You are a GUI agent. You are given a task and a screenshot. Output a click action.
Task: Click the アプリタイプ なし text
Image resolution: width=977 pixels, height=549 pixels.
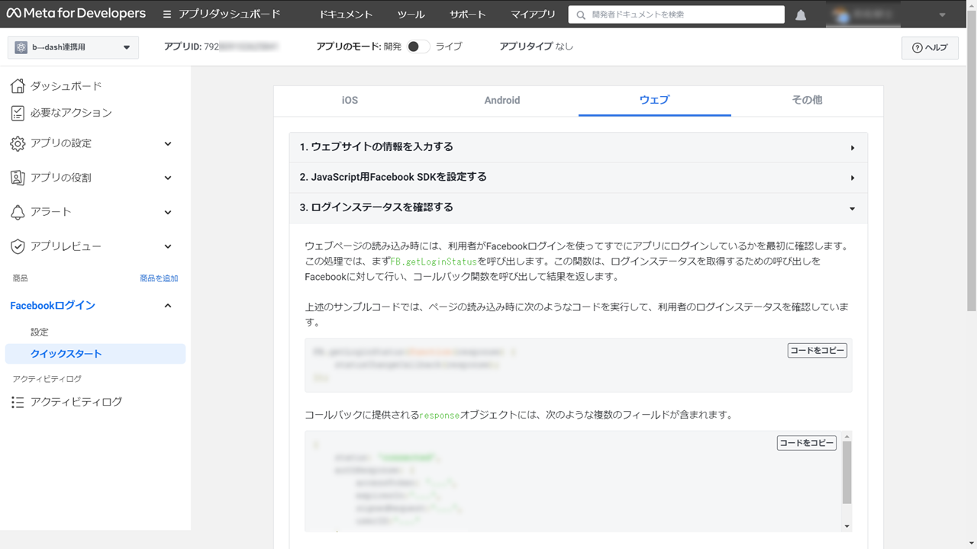click(537, 47)
